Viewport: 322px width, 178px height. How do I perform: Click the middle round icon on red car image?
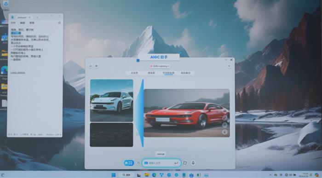tap(224, 125)
